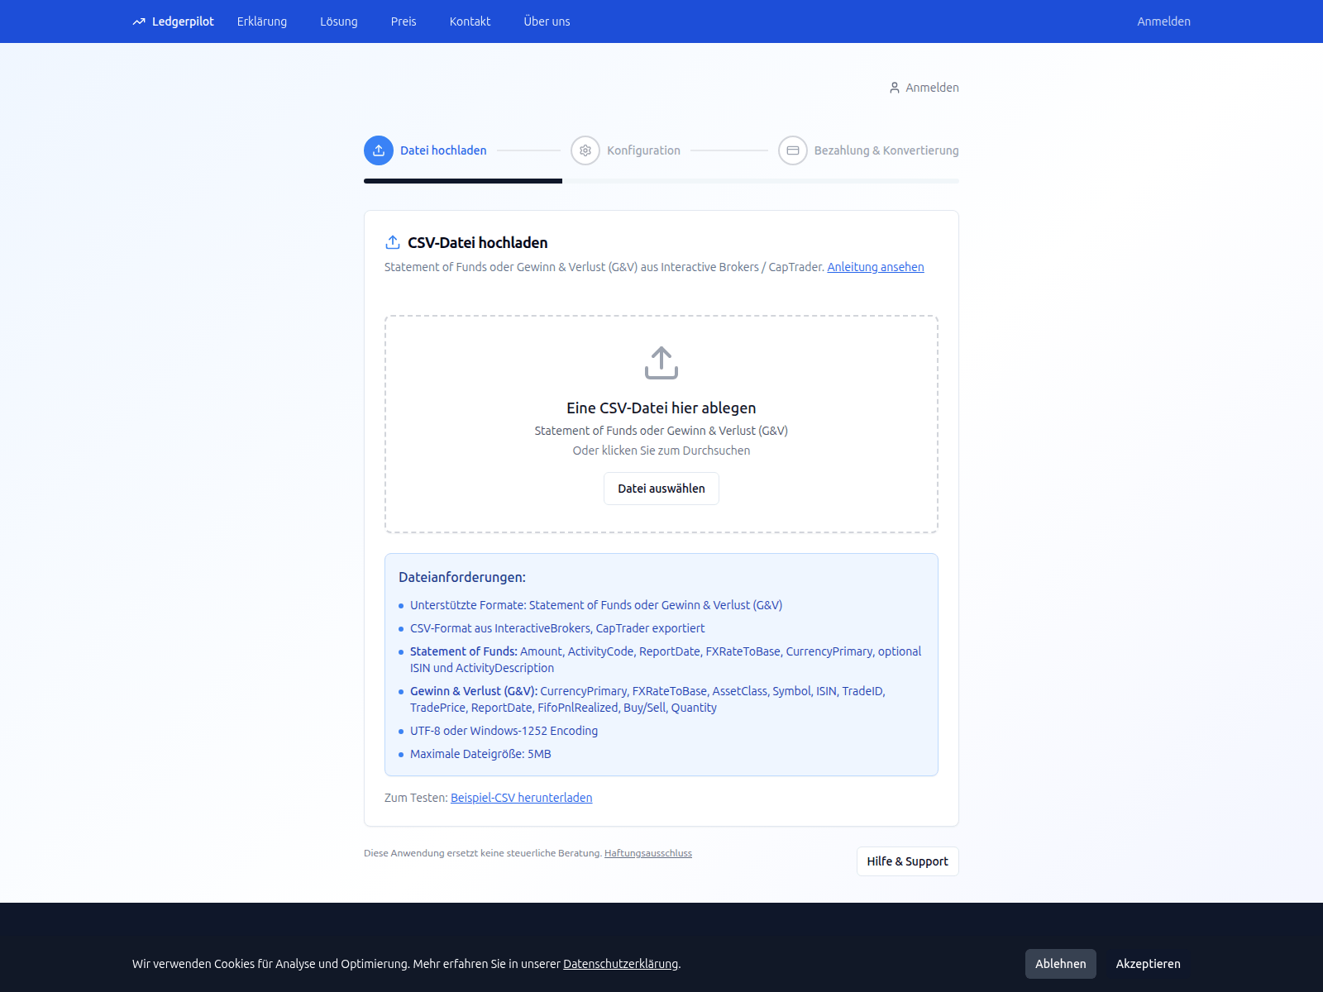Select Kontakt in the top navigation
The height and width of the screenshot is (992, 1323).
[469, 21]
